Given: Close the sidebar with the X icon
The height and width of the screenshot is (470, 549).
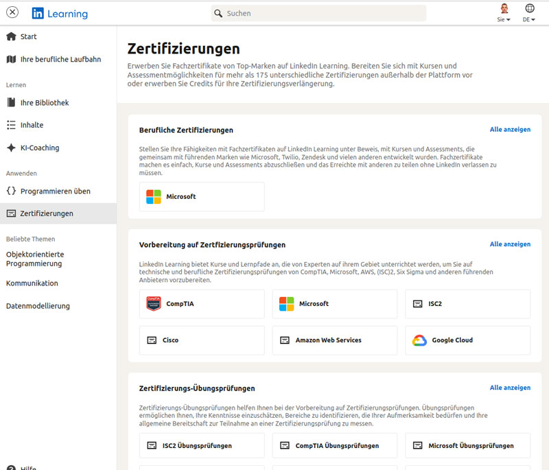Looking at the screenshot, I should 12,12.
